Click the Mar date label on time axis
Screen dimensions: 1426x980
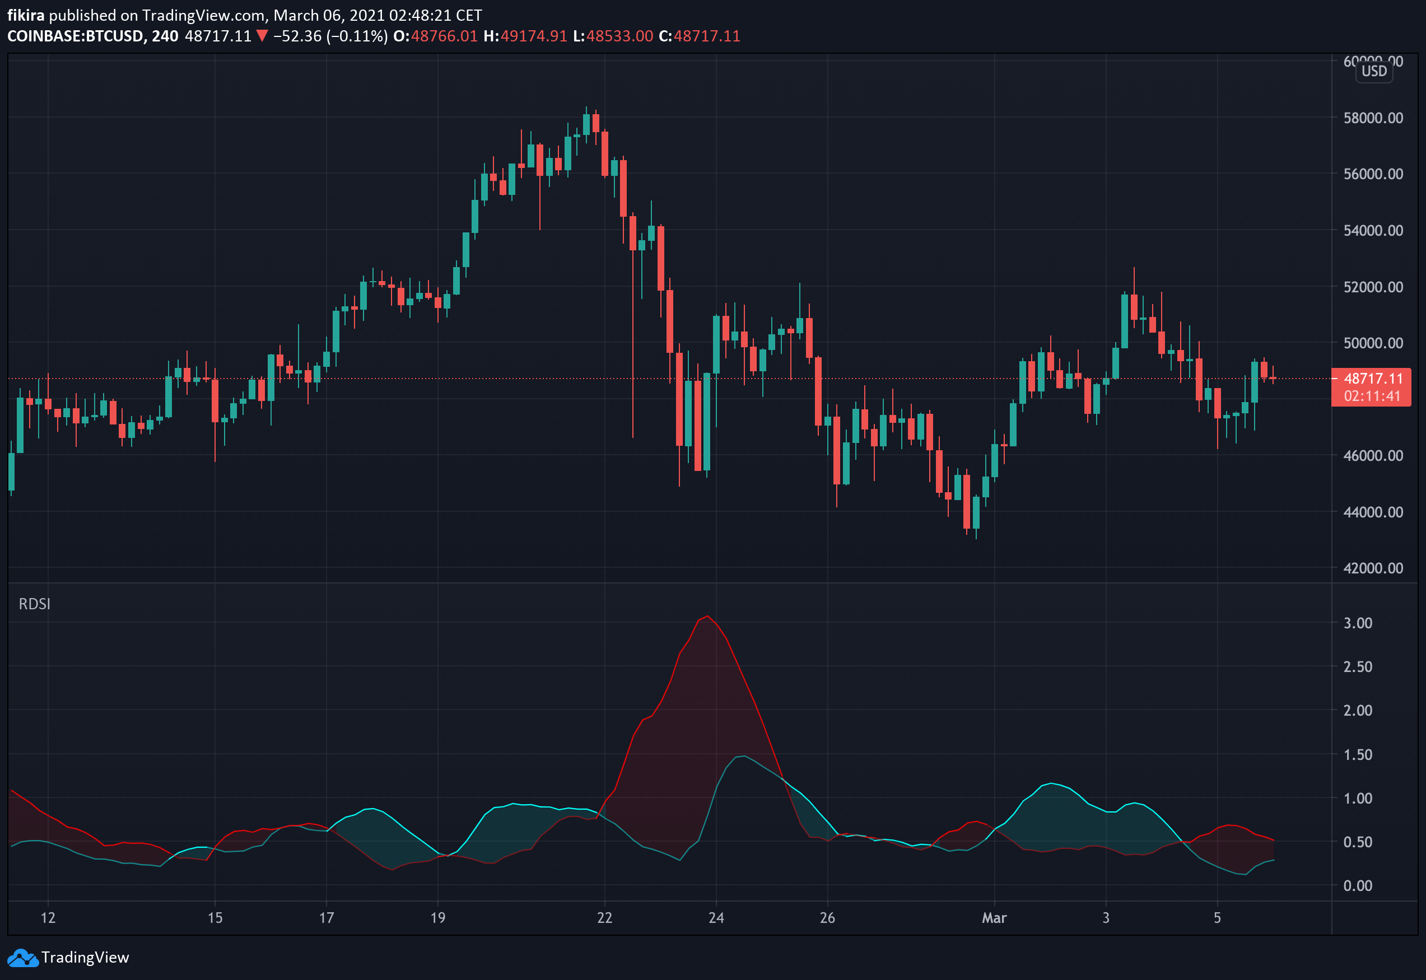point(994,918)
